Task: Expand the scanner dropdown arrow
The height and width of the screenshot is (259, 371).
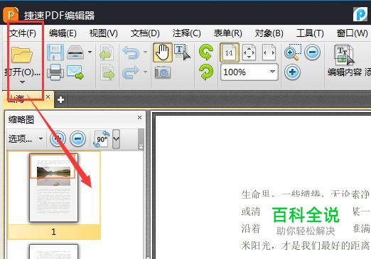Action: [90, 52]
